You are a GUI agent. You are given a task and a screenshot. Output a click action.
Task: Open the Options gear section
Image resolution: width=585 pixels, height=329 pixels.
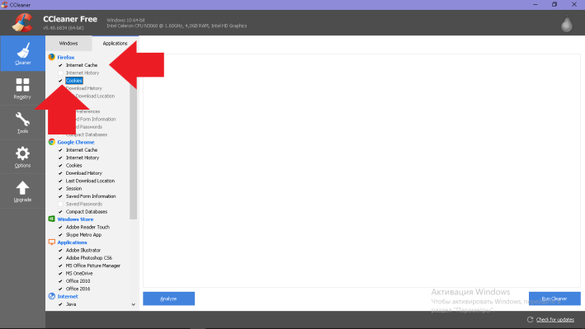tap(23, 157)
